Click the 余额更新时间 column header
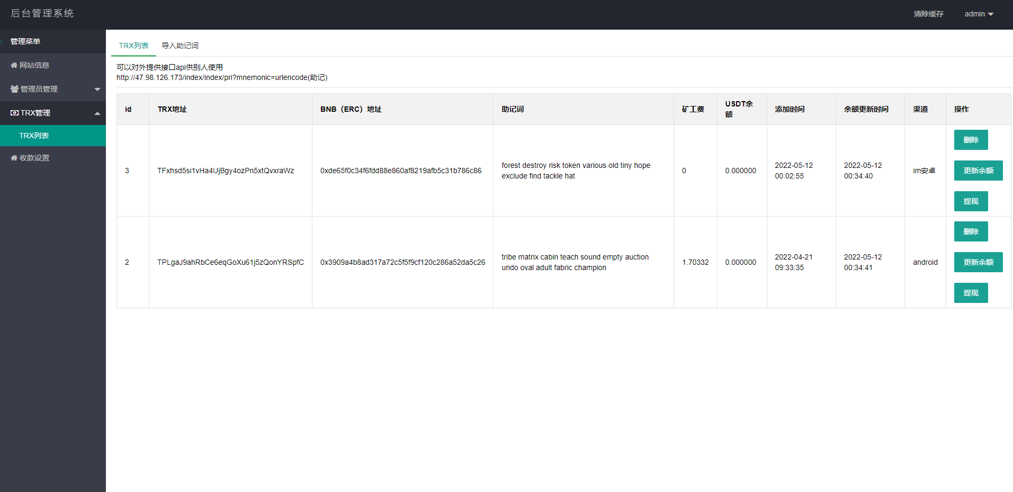This screenshot has height=492, width=1013. point(866,109)
